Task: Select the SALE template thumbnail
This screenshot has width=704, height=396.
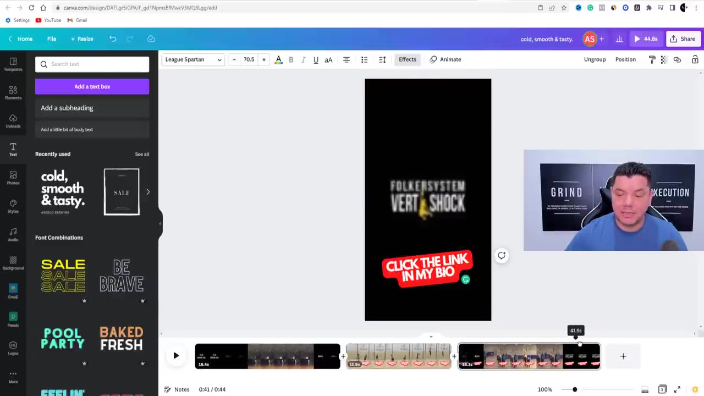Action: click(x=122, y=192)
